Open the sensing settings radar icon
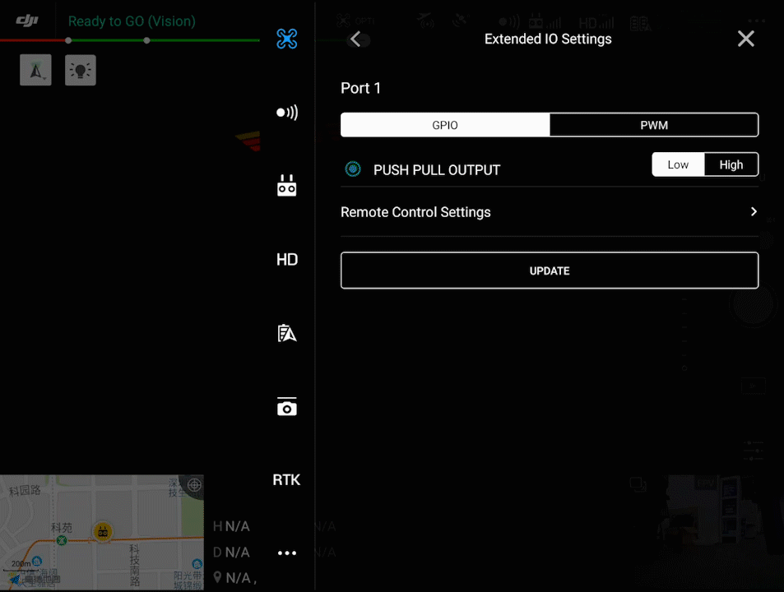Screen dimensions: 784x592 click(x=286, y=113)
